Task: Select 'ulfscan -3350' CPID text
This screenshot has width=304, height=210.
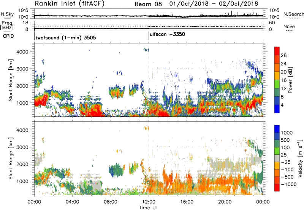Action: tap(167, 34)
